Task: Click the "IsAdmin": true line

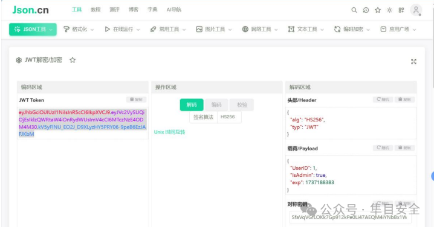Action: 308,175
